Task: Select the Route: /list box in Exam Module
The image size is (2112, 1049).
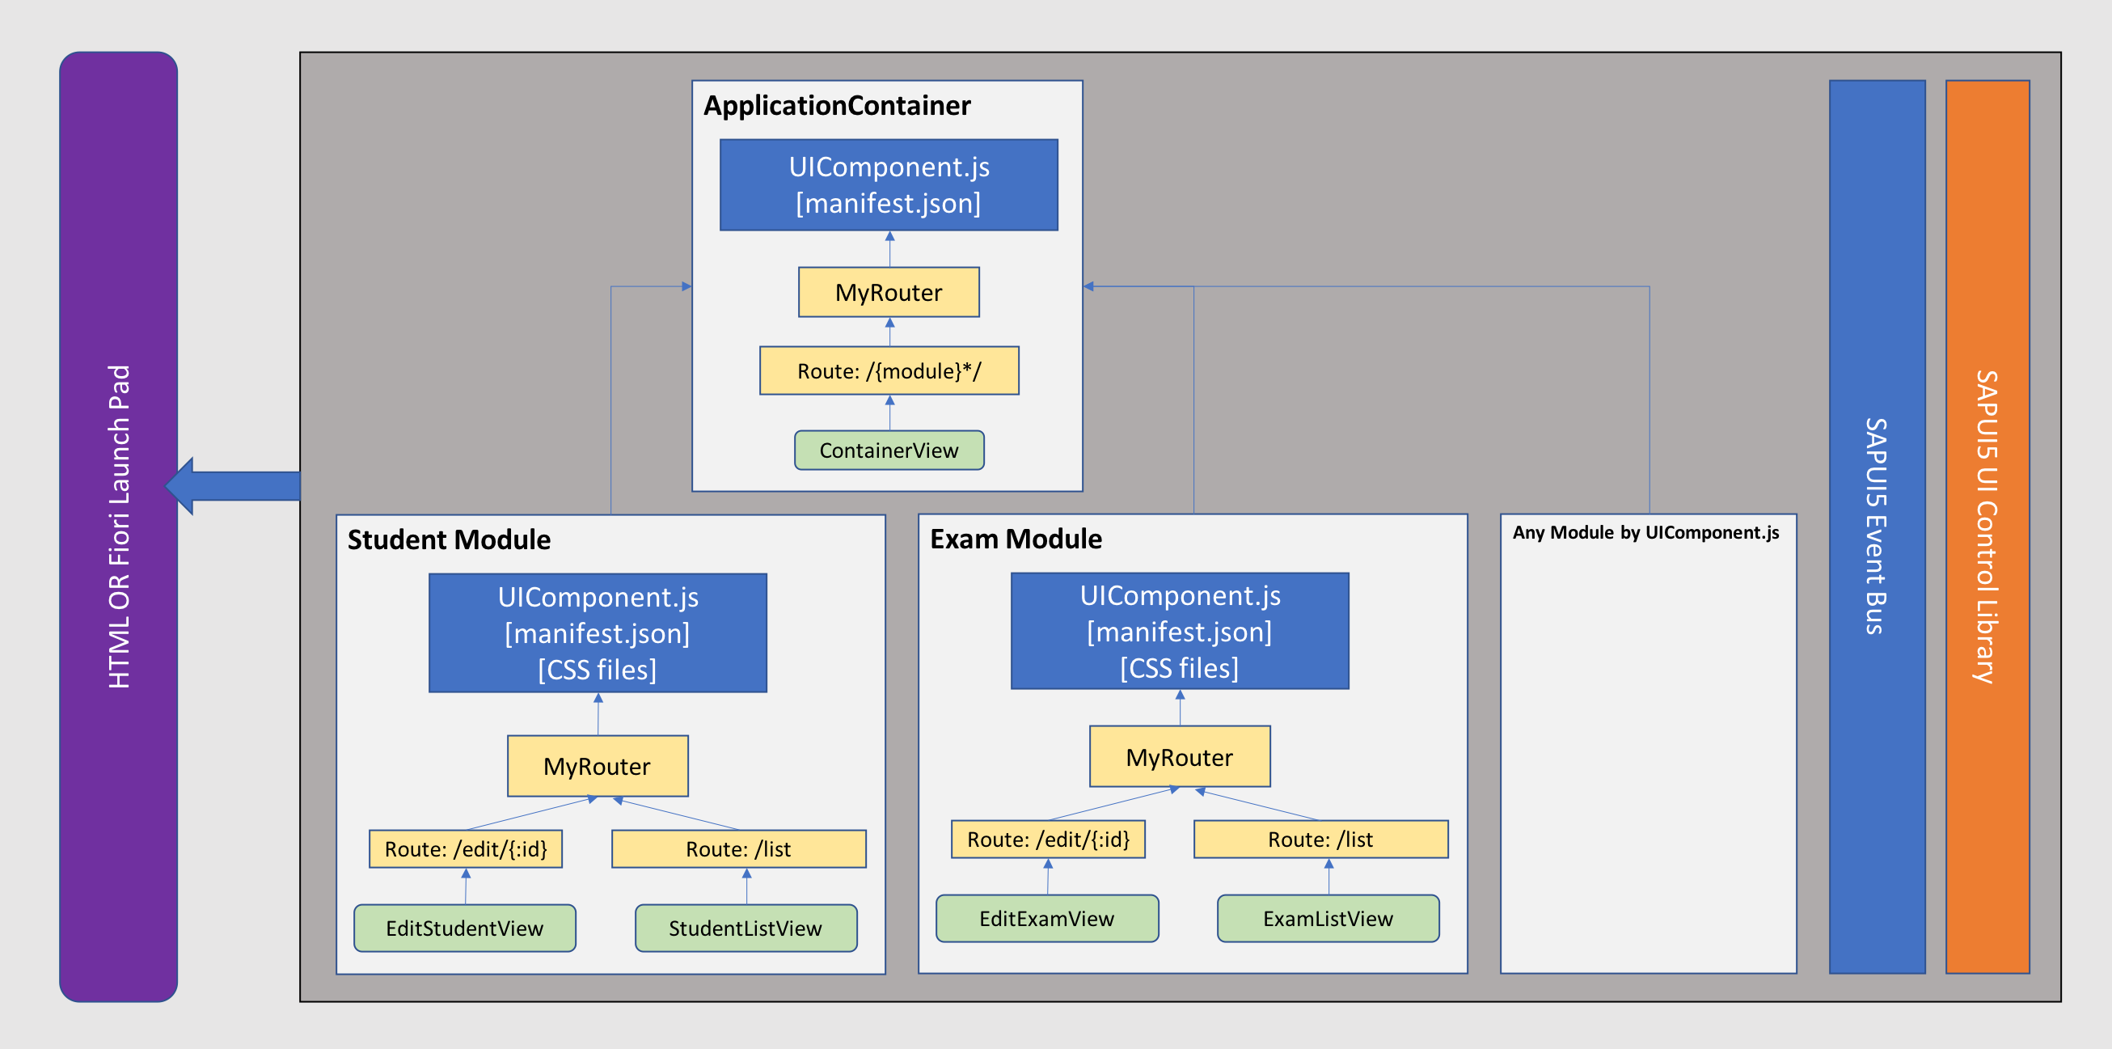Action: pos(1321,839)
